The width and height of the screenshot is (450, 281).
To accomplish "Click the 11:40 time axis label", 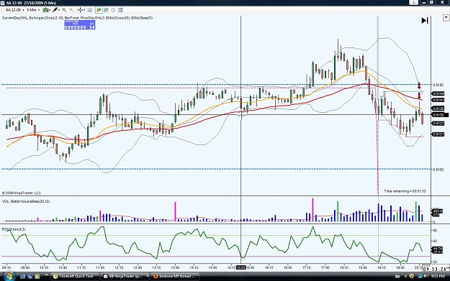I will click(x=100, y=267).
